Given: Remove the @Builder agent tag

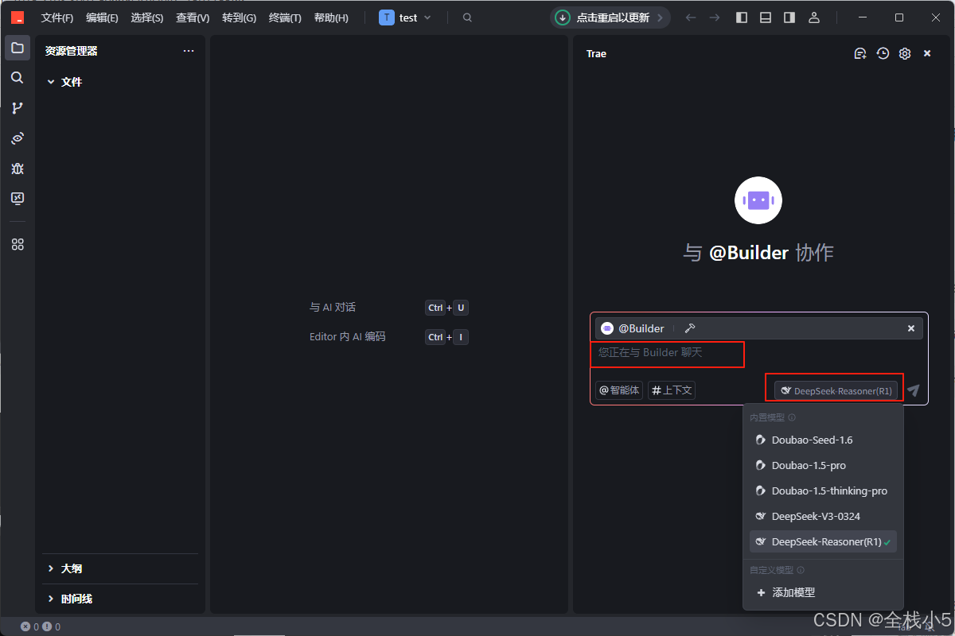Looking at the screenshot, I should 911,328.
